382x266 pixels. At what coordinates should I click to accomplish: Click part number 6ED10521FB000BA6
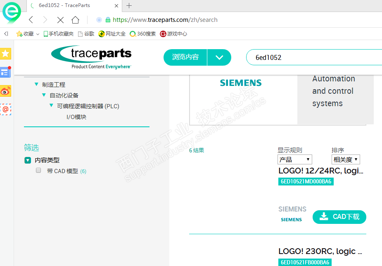305,262
